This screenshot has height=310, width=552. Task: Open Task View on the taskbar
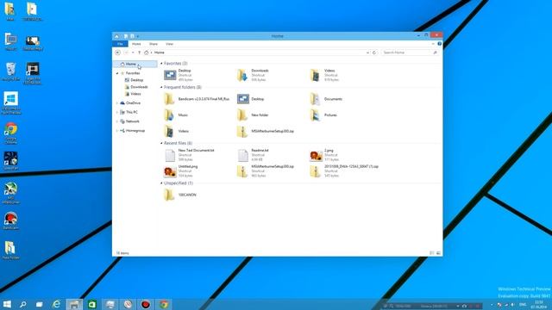coord(39,304)
